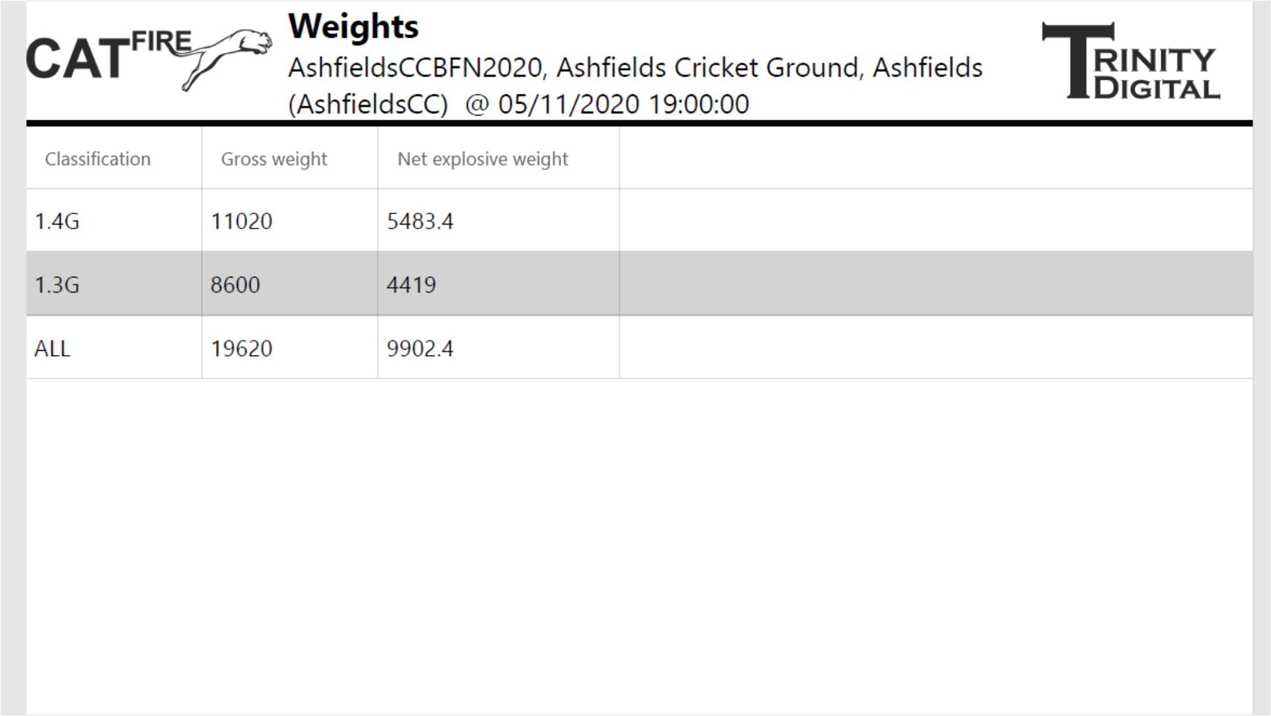Click the 05/11/2020 19:00:00 date text
Viewport: 1271px width, 716px height.
tap(623, 104)
